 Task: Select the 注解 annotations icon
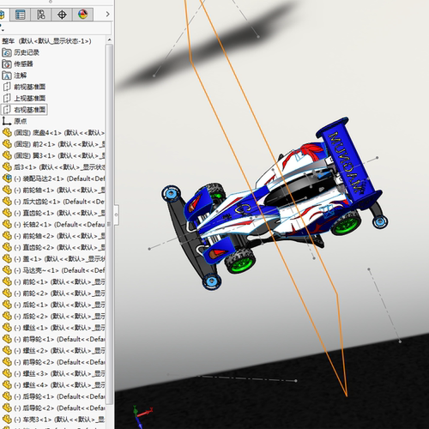pyautogui.click(x=7, y=76)
